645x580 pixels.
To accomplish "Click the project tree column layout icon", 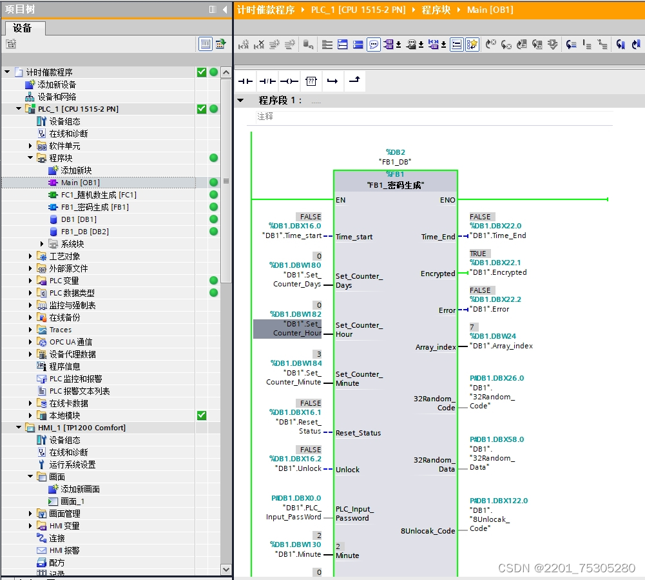I will [x=212, y=10].
